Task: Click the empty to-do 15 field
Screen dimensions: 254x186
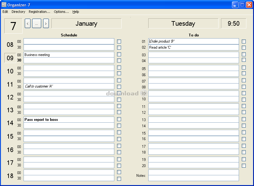Action: 193,133
